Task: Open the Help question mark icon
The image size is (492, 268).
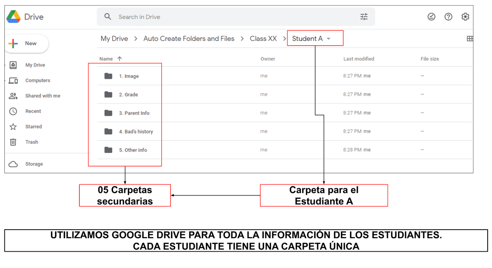Action: pos(448,17)
